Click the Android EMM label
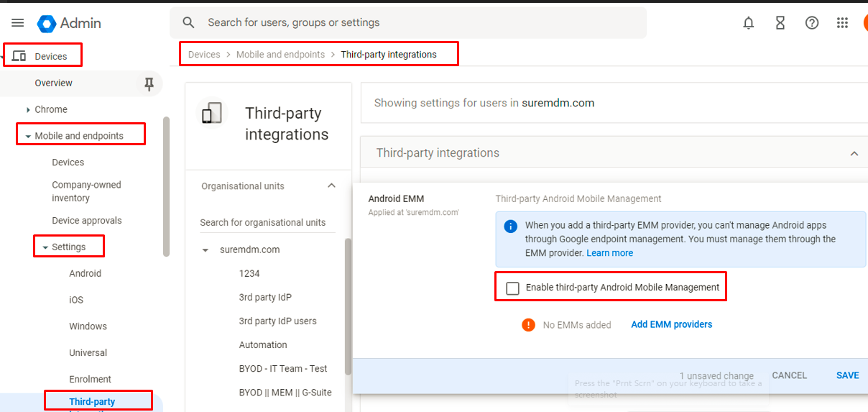Screen dimensions: 868x412 397,199
